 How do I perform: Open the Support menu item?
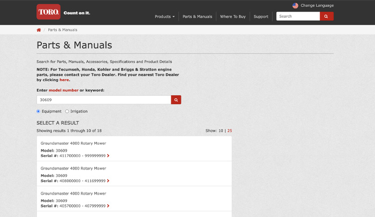261,17
